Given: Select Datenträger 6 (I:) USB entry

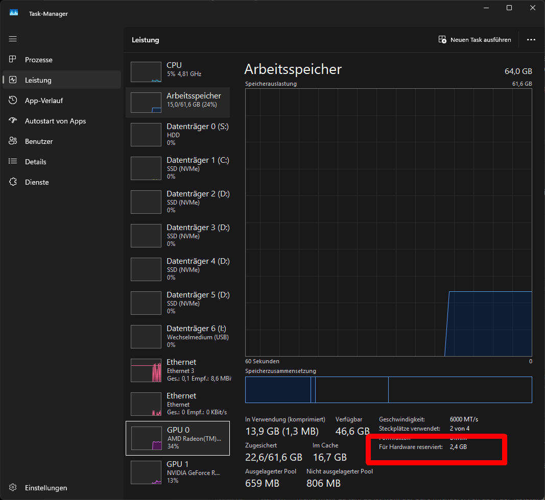Looking at the screenshot, I should [x=178, y=336].
